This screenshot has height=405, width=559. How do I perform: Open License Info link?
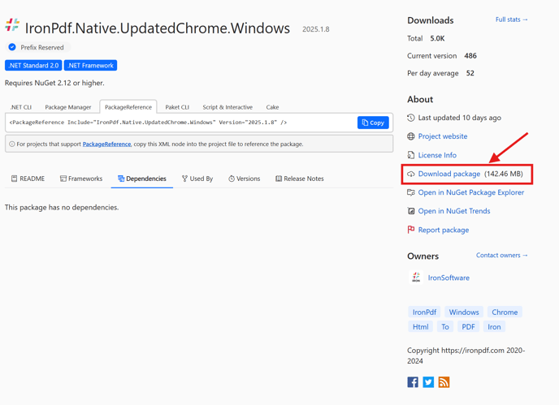point(437,155)
